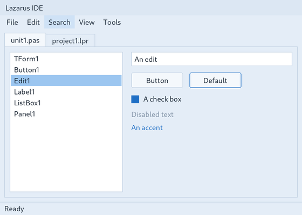Click the 'Default' button
Image resolution: width=302 pixels, height=215 pixels.
point(215,81)
